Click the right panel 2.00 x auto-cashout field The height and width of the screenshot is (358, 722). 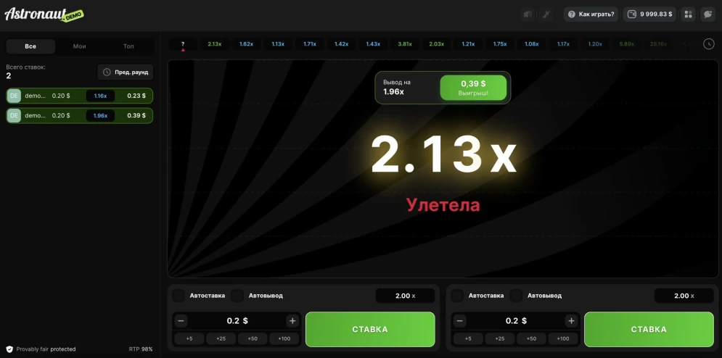(x=684, y=296)
